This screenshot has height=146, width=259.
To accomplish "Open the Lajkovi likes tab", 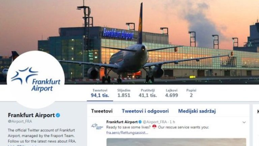I will pyautogui.click(x=171, y=93).
